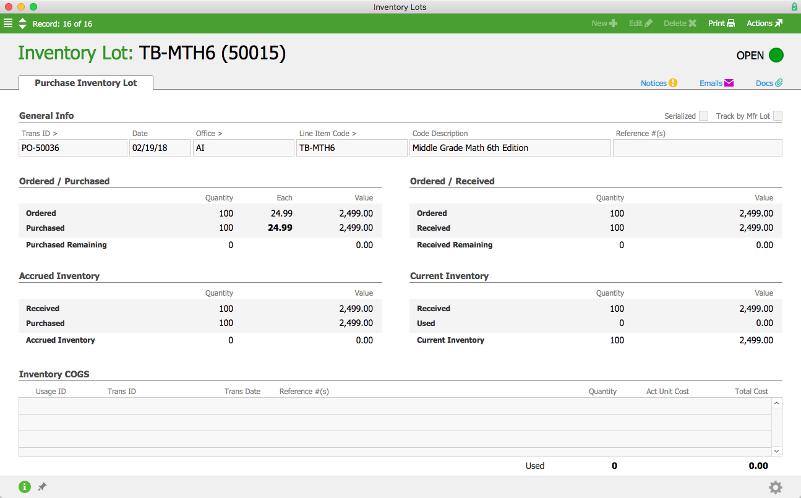Click the green OPEN status indicator

[x=776, y=55]
